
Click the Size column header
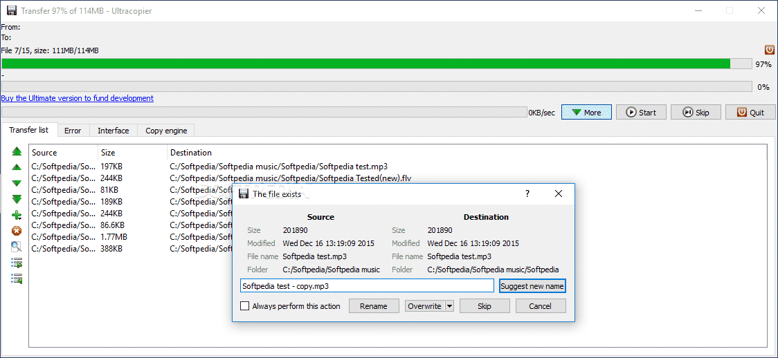point(108,153)
